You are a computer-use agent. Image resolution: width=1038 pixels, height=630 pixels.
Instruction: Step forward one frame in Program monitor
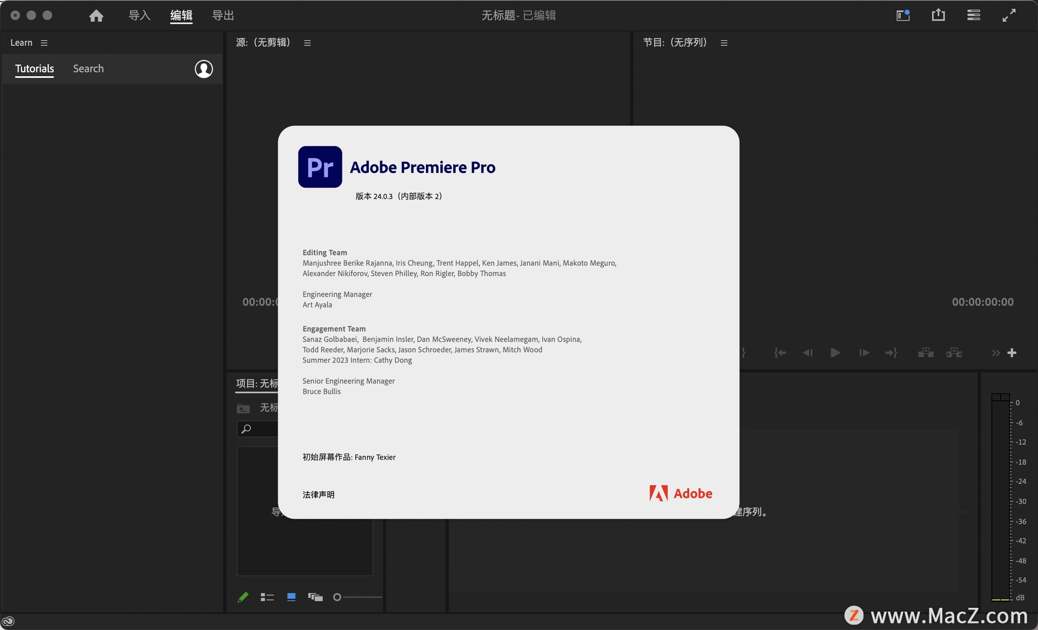tap(864, 353)
